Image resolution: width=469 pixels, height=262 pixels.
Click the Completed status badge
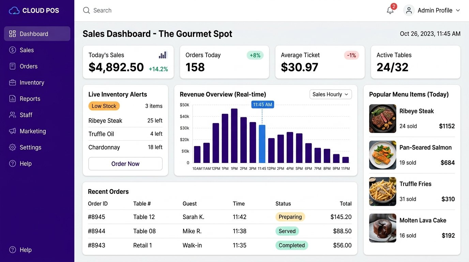point(292,246)
